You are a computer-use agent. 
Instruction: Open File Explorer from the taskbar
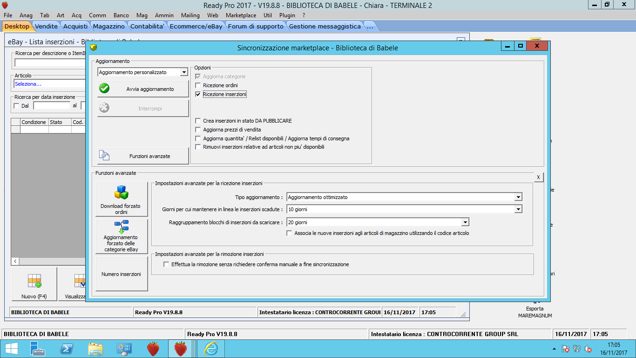point(95,349)
